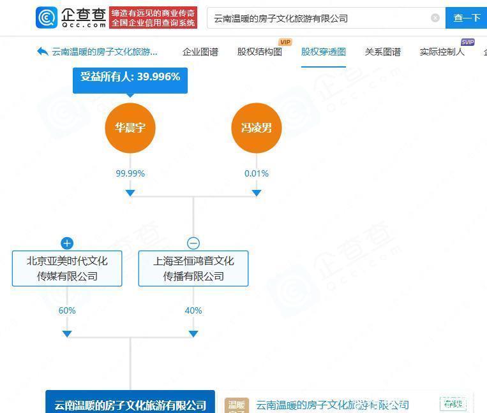Clear the search box with X icon

click(x=435, y=18)
